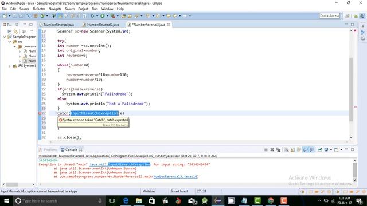Click the Save toolbar icon
This screenshot has width=367, height=206.
pos(14,16)
